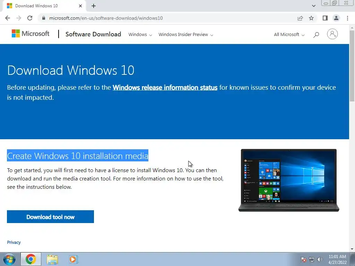Open Action Center flag tray icon
Screen dimensions: 355x266
[x=303, y=259]
